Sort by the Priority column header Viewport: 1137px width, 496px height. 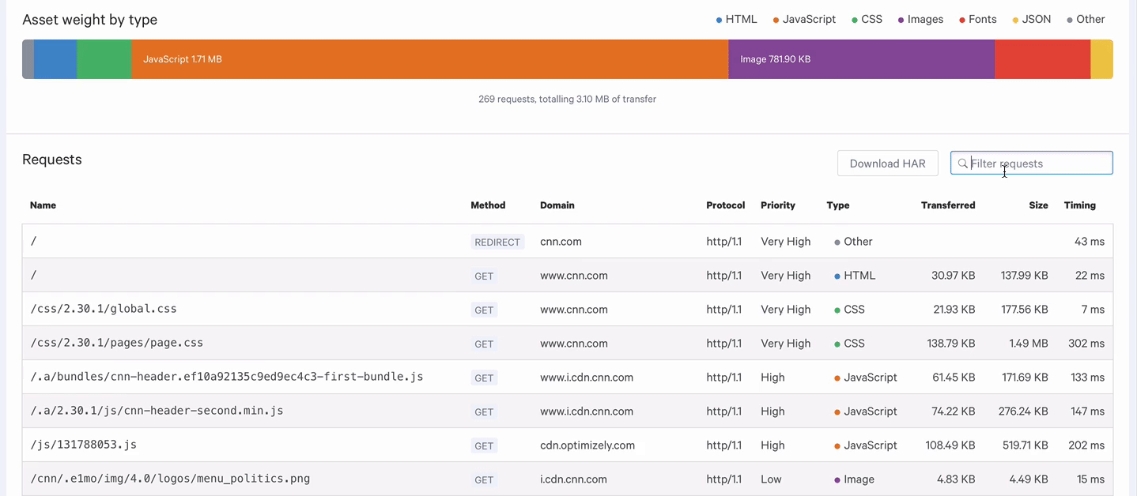778,205
